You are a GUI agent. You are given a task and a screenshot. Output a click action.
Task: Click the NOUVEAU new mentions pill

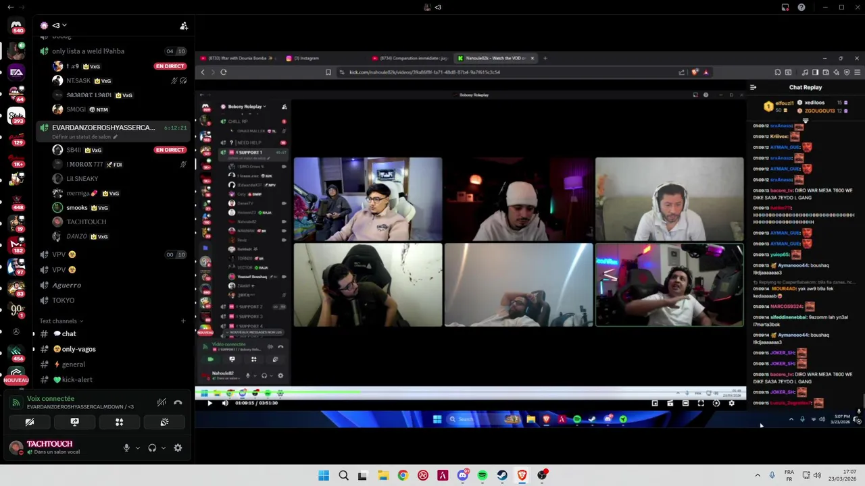(x=16, y=380)
